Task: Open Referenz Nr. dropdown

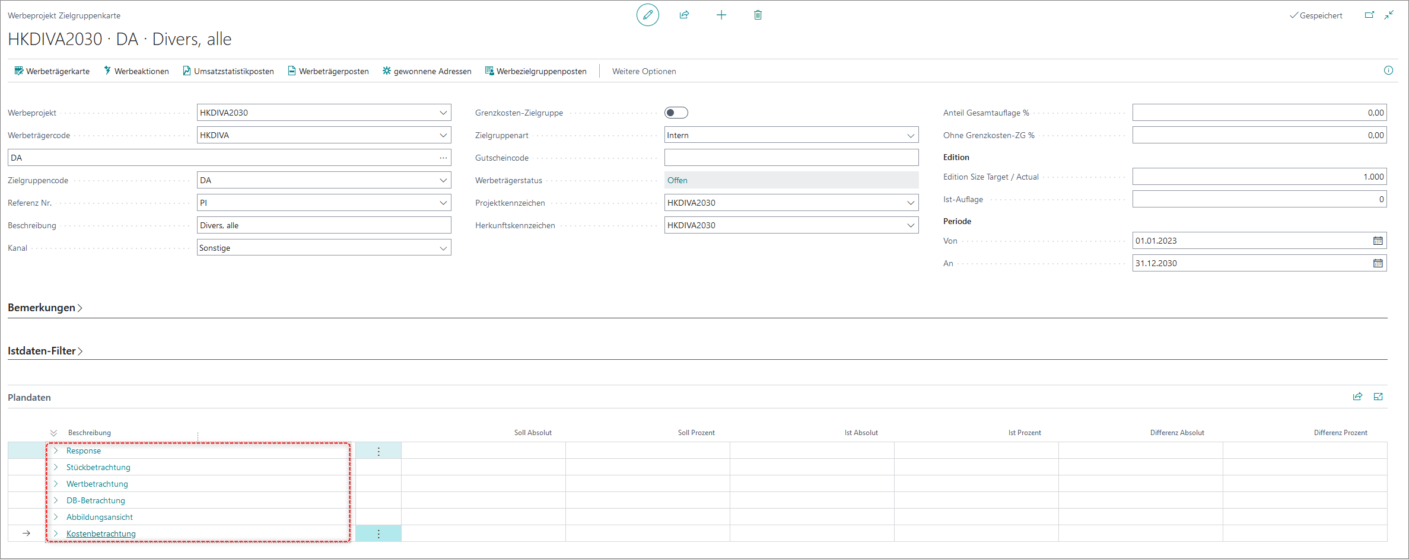Action: point(443,203)
